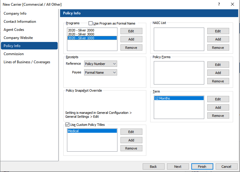Click Add button for Policy Forms

pyautogui.click(x=218, y=73)
